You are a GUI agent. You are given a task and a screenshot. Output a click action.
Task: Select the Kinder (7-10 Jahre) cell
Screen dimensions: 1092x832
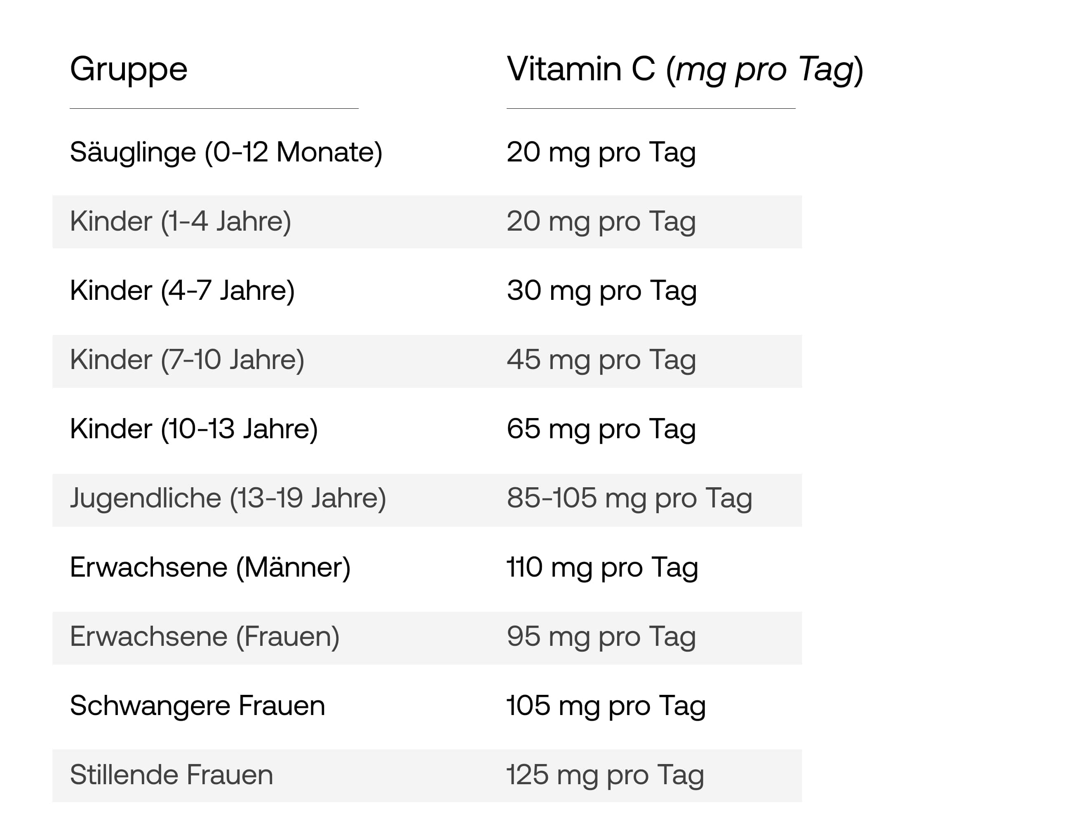[x=187, y=360]
